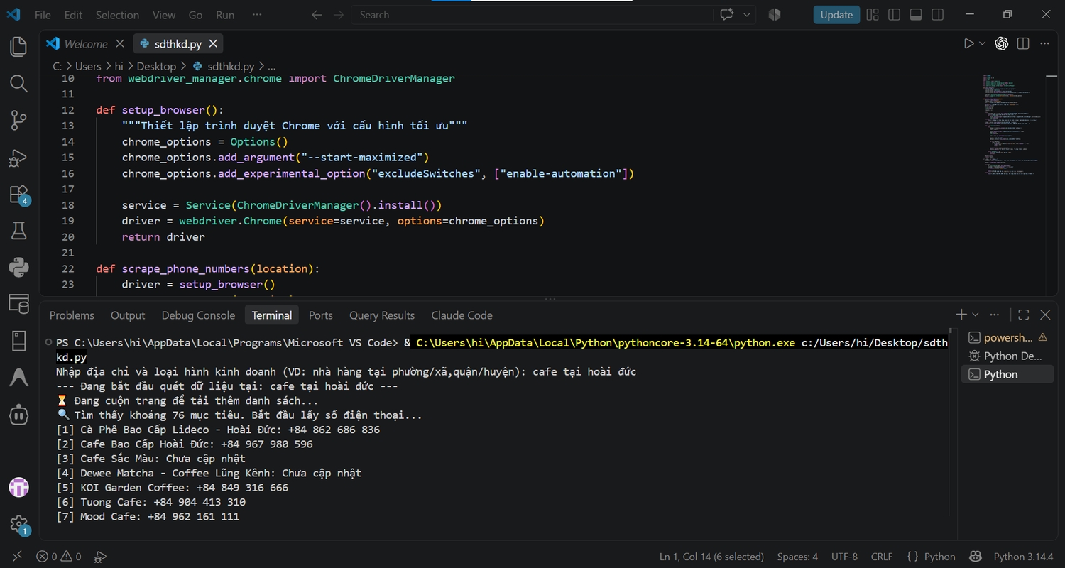
Task: Switch to the Debug Console tab
Action: tap(198, 315)
